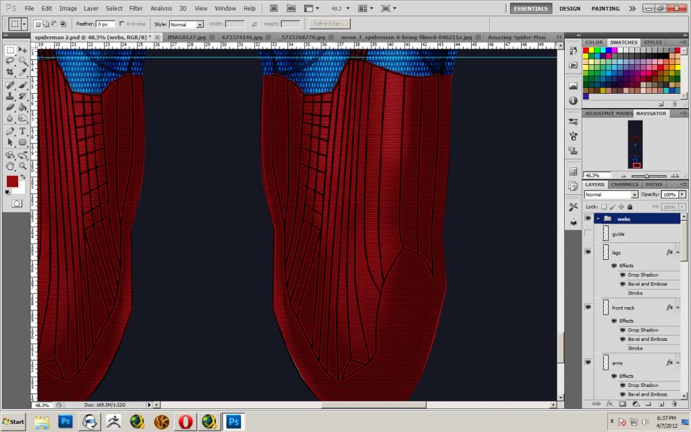Image resolution: width=691 pixels, height=432 pixels.
Task: Toggle the lock all padlock
Action: tap(630, 207)
